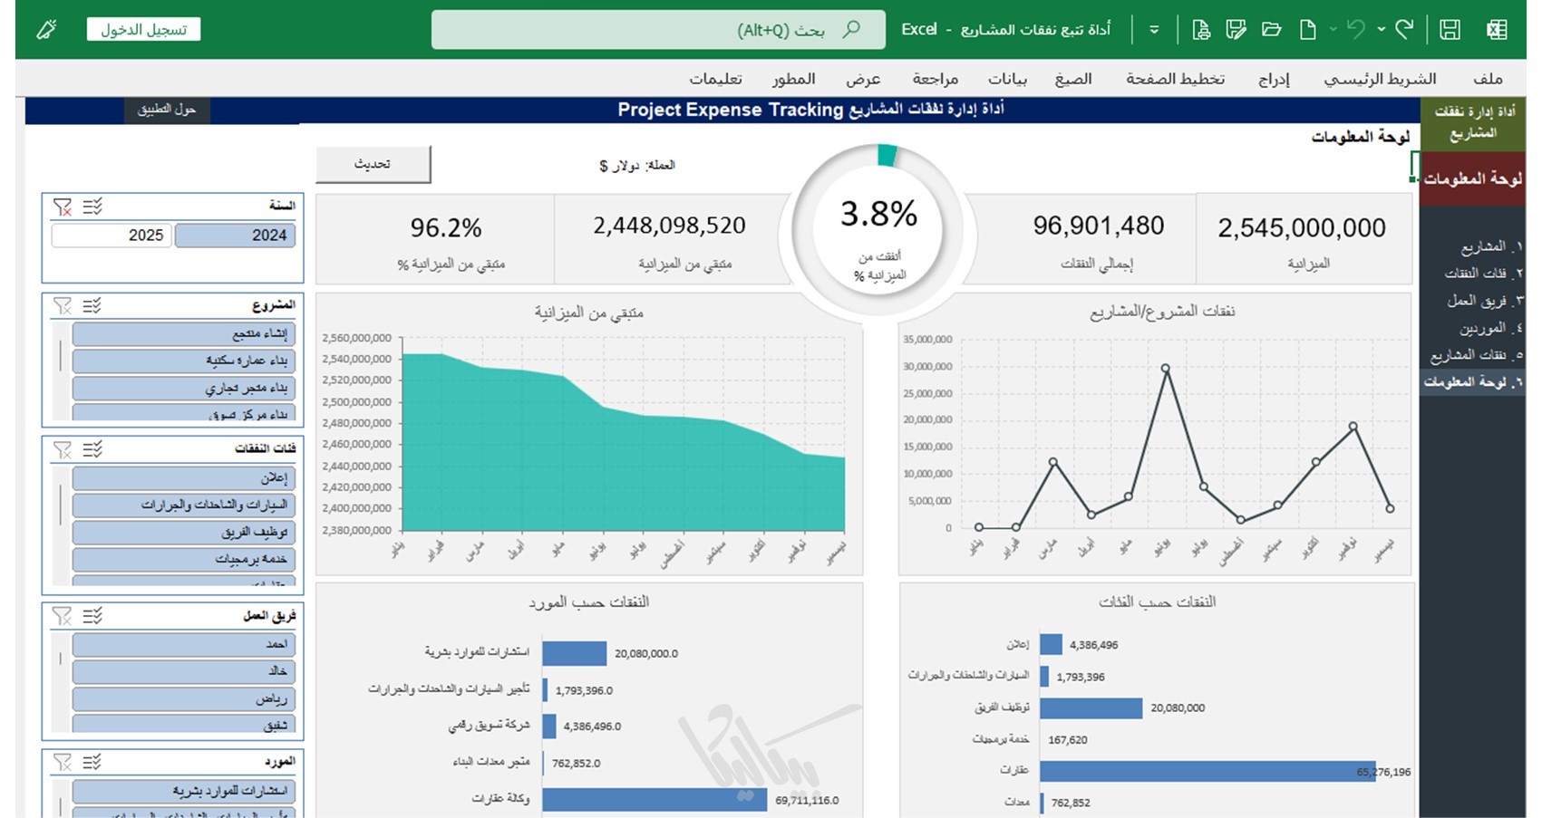Click the pen icon in title bar
The image size is (1542, 818).
[x=46, y=30]
